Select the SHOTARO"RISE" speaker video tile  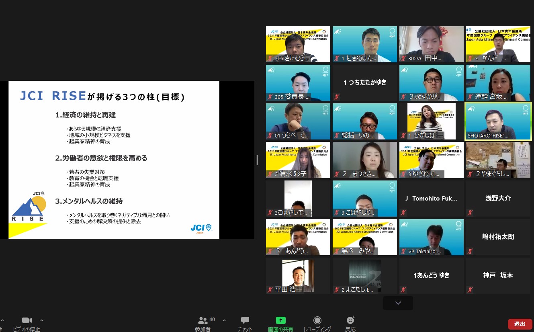tap(498, 121)
